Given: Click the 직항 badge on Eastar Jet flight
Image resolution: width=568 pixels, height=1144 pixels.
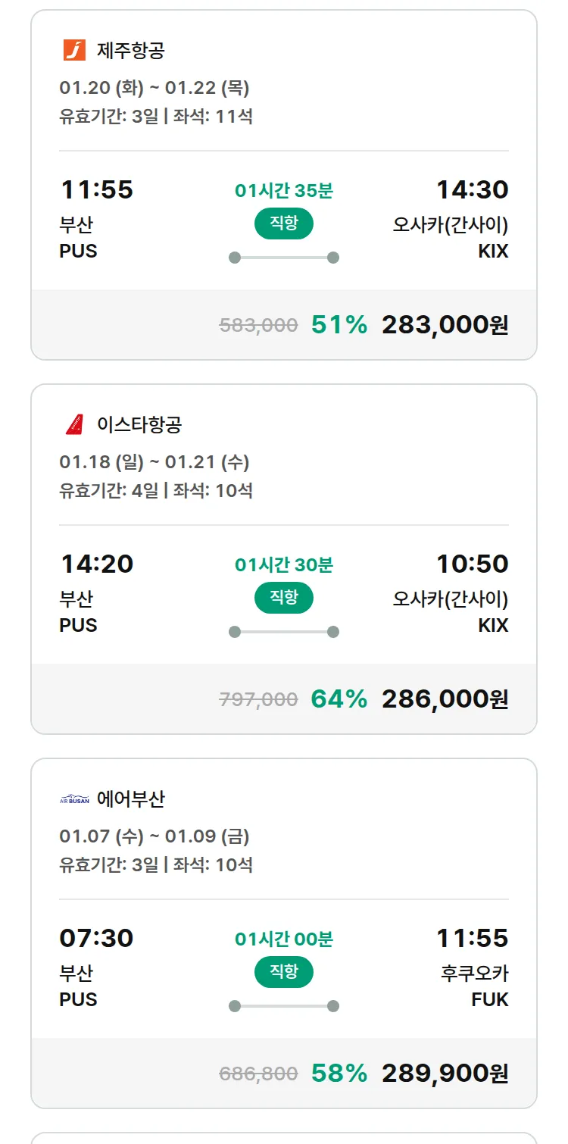Looking at the screenshot, I should click(x=284, y=598).
